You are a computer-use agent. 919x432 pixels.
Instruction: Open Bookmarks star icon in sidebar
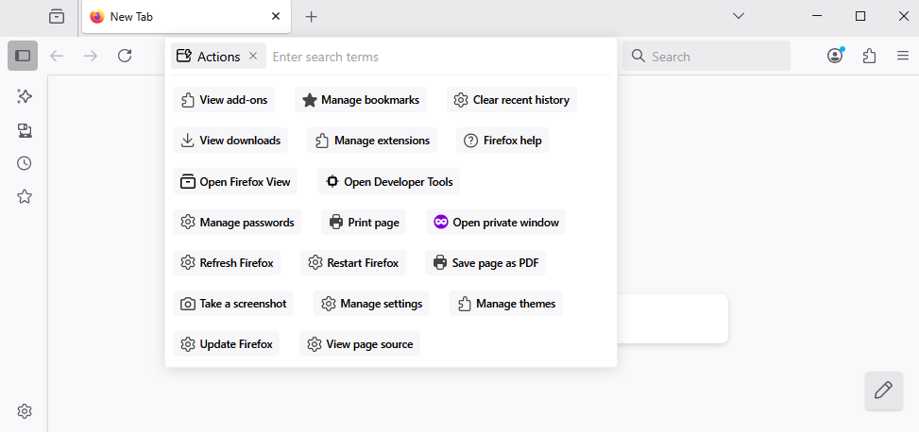tap(25, 196)
